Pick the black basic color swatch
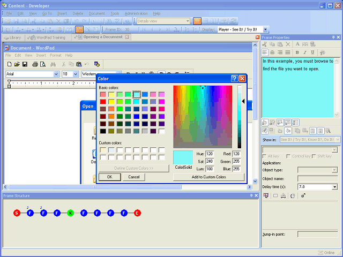Image resolution: width=343 pixels, height=257 pixels. (103, 131)
